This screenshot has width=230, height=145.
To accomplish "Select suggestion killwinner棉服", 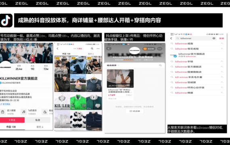I will point(184,93).
